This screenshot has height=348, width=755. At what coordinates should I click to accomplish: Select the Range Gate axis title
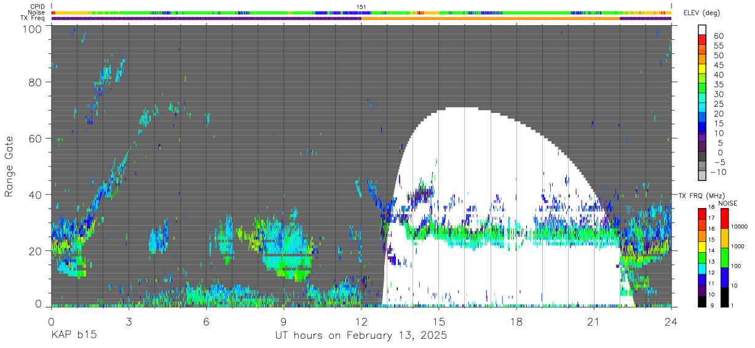(x=9, y=167)
